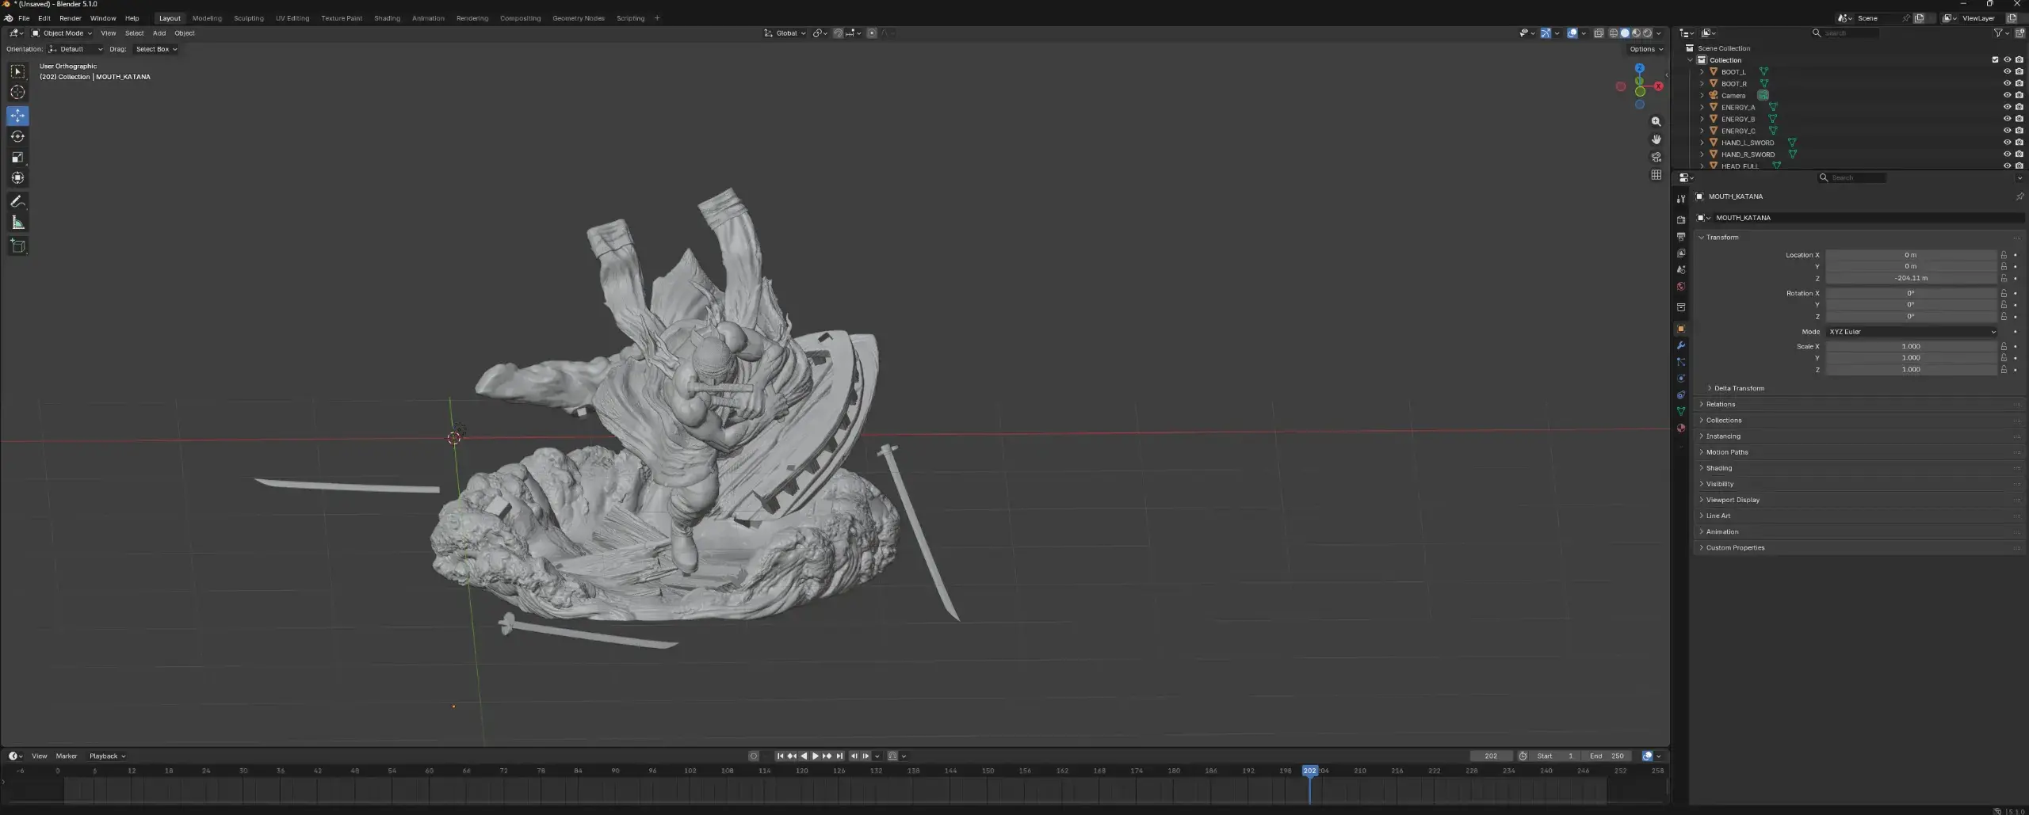Open the Scene properties tab

1680,270
